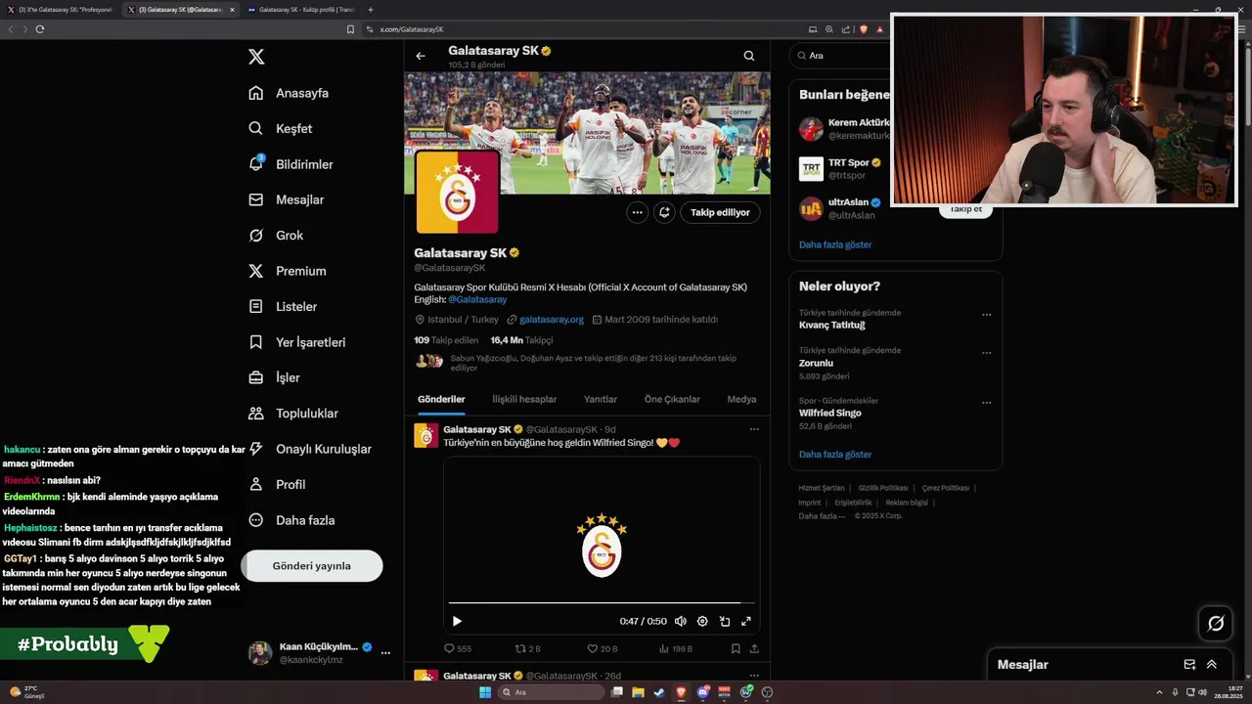Click the Topluluklar people icon

tap(256, 413)
